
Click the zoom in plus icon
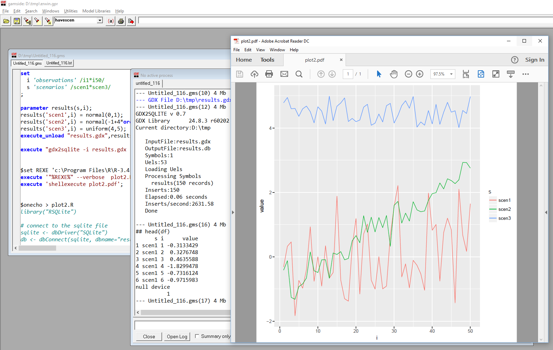tap(419, 74)
